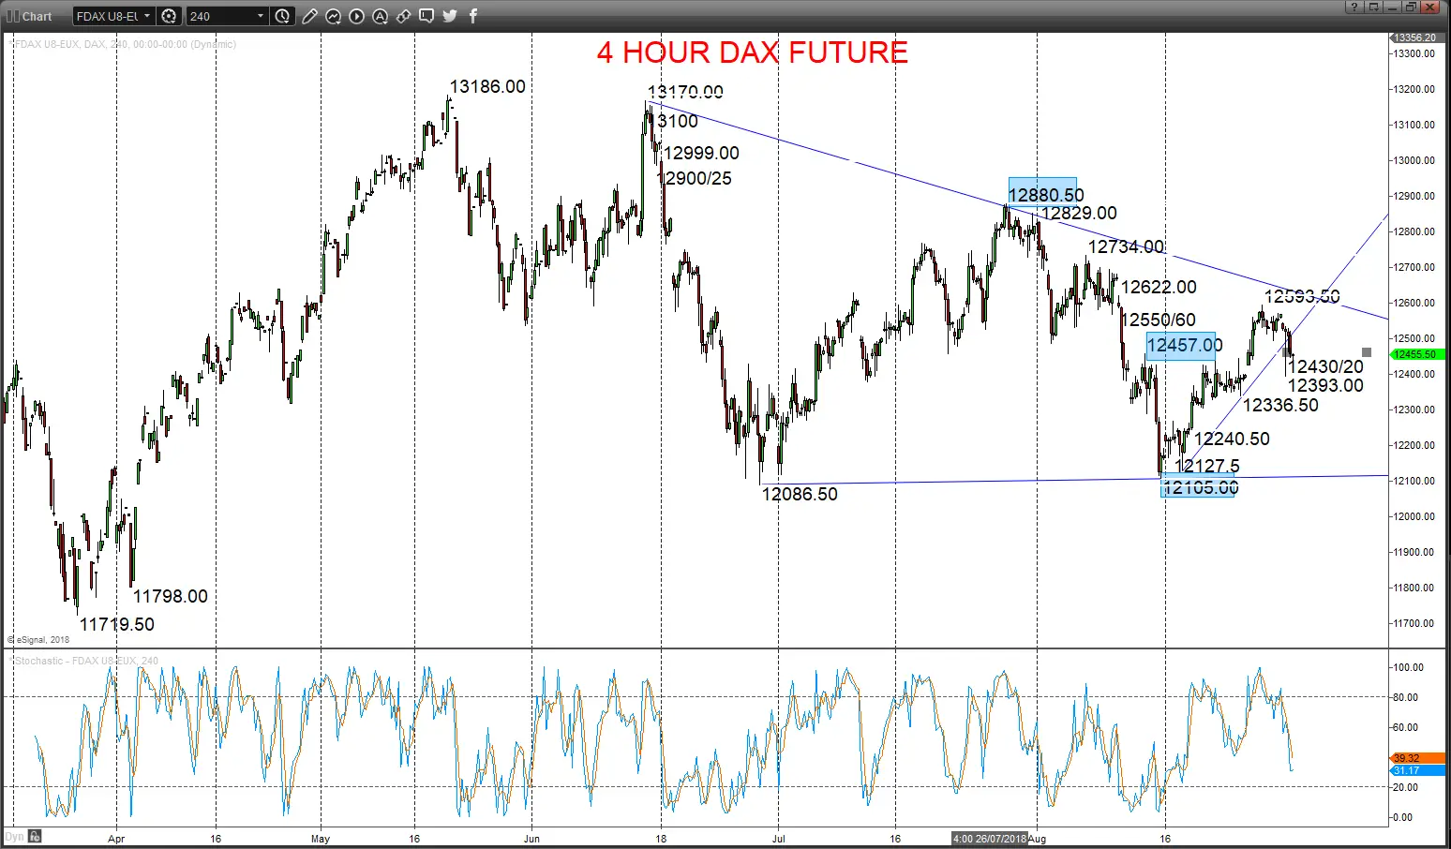Open the comment speech bubble icon
The image size is (1451, 849).
coord(426,16)
